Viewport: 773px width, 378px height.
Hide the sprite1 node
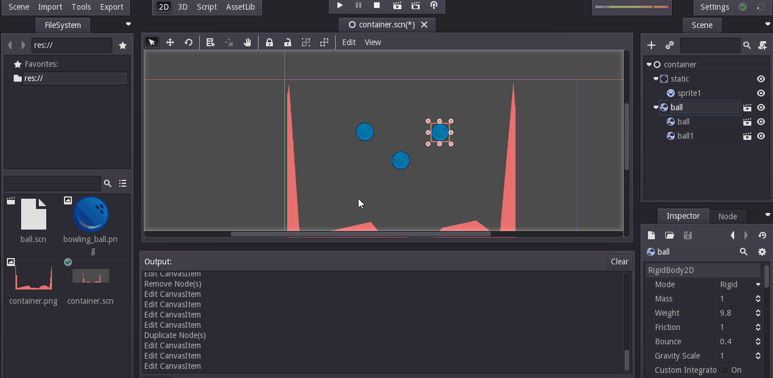coord(761,93)
